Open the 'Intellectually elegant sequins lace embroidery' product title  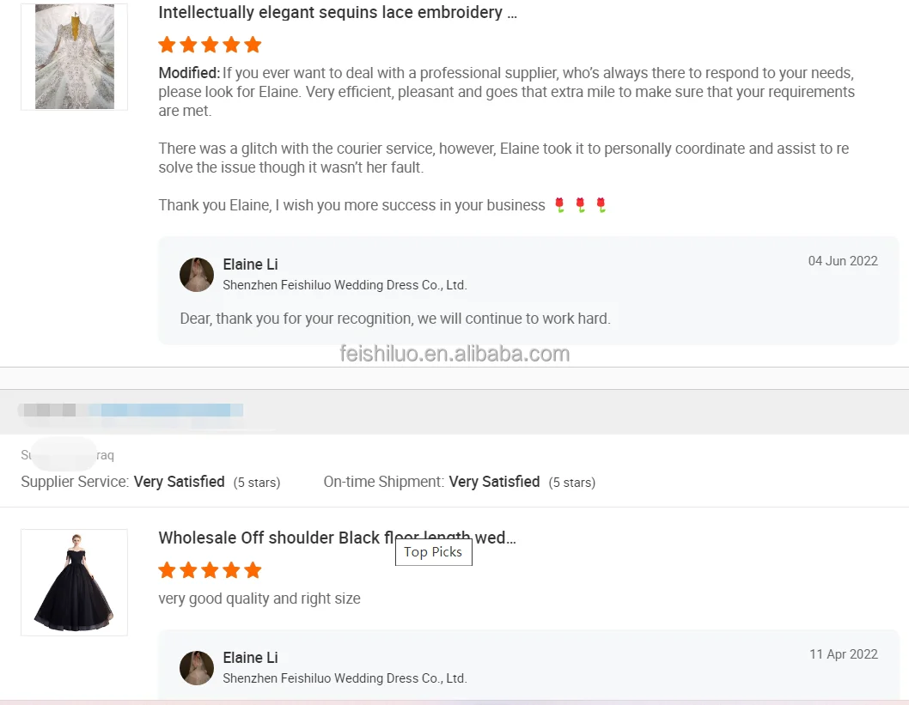(338, 13)
